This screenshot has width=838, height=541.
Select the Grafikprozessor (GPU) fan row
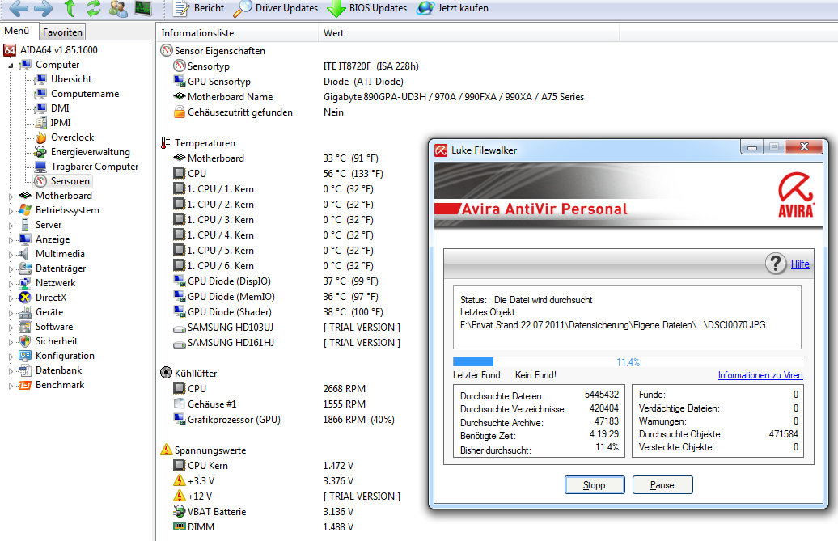tap(284, 419)
